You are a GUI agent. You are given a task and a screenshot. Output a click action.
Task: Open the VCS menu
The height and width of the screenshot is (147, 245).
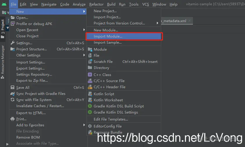coord(145,4)
